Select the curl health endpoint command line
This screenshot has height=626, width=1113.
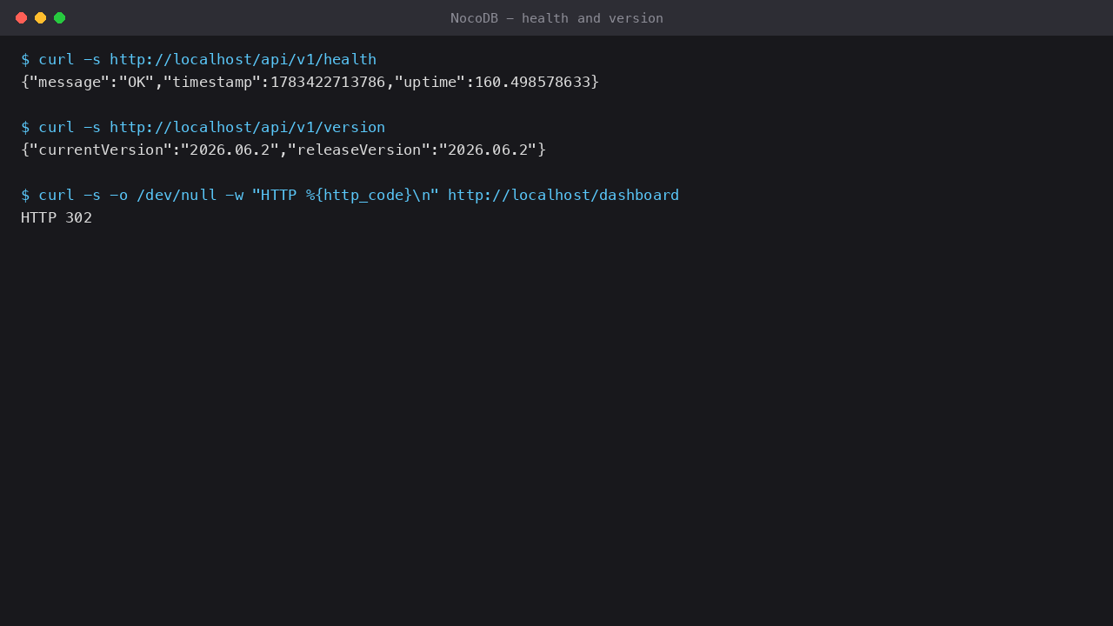(x=198, y=59)
